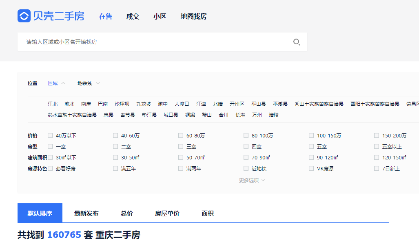
Task: Check the 满五年 filter box
Action: (115, 168)
